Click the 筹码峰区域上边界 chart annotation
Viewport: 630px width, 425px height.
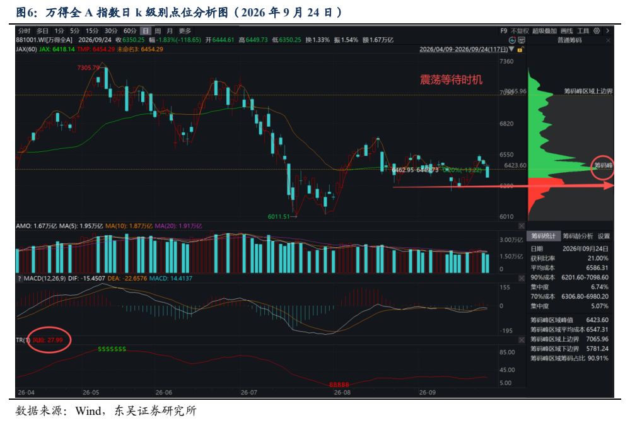coord(588,91)
